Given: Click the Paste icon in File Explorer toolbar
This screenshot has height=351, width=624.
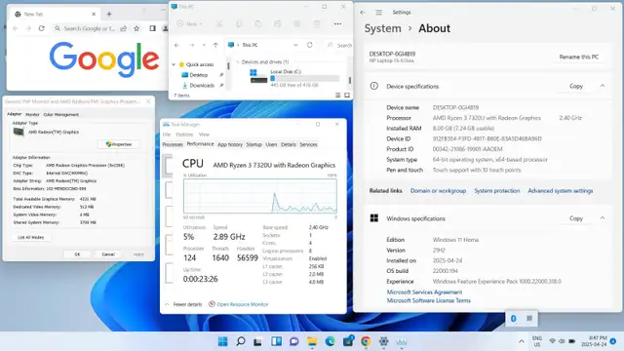Looking at the screenshot, I should click(x=258, y=23).
